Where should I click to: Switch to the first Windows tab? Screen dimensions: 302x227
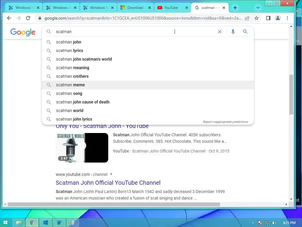pos(24,8)
